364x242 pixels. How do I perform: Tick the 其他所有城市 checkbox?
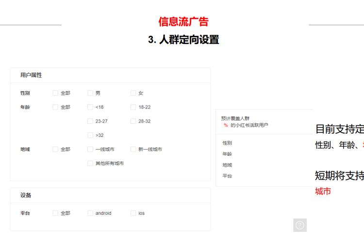[90, 163]
